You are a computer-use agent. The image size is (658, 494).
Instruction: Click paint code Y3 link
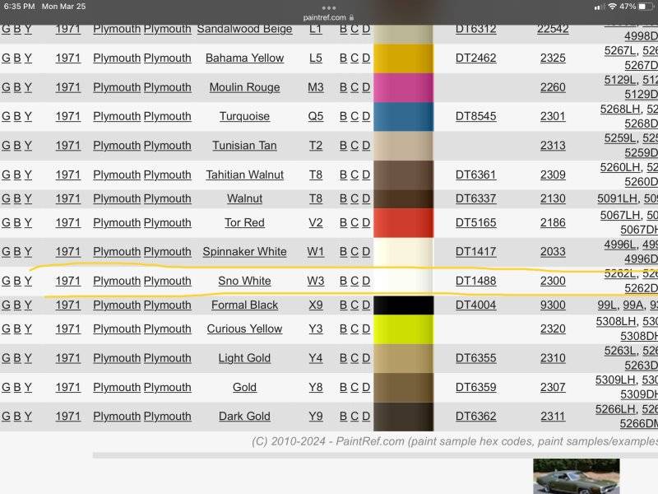point(316,329)
